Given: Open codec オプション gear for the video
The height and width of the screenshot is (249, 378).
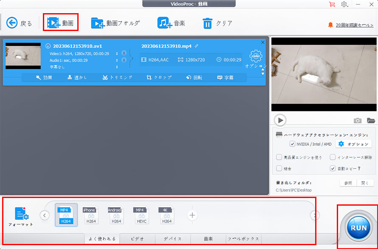Looking at the screenshot, I should coord(256,56).
